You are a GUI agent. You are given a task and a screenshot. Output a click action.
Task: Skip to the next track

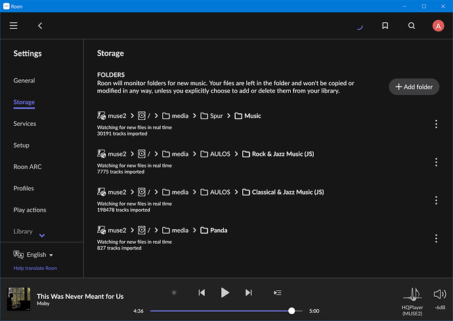click(x=248, y=293)
